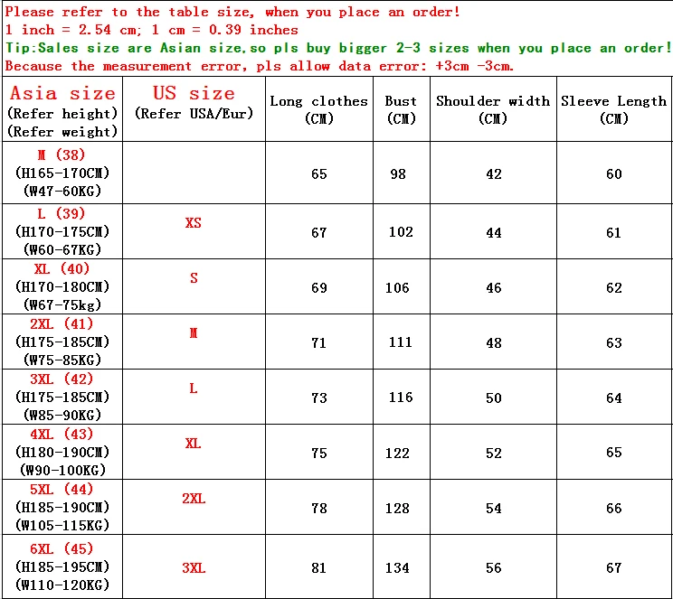Click the 'Shoulder width (CM)' header
Image resolution: width=673 pixels, height=599 pixels.
(x=493, y=109)
